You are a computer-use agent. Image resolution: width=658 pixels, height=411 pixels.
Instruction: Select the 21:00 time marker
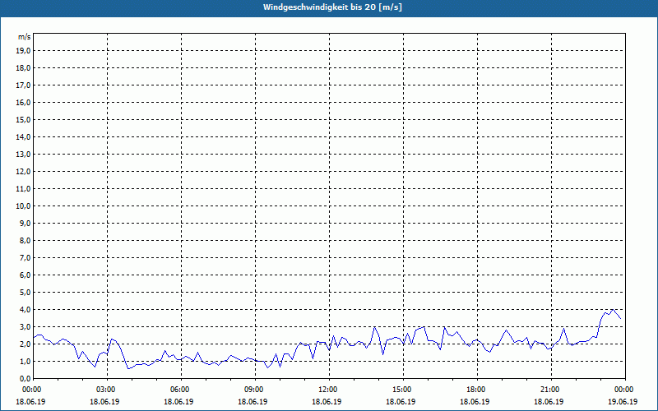(550, 390)
